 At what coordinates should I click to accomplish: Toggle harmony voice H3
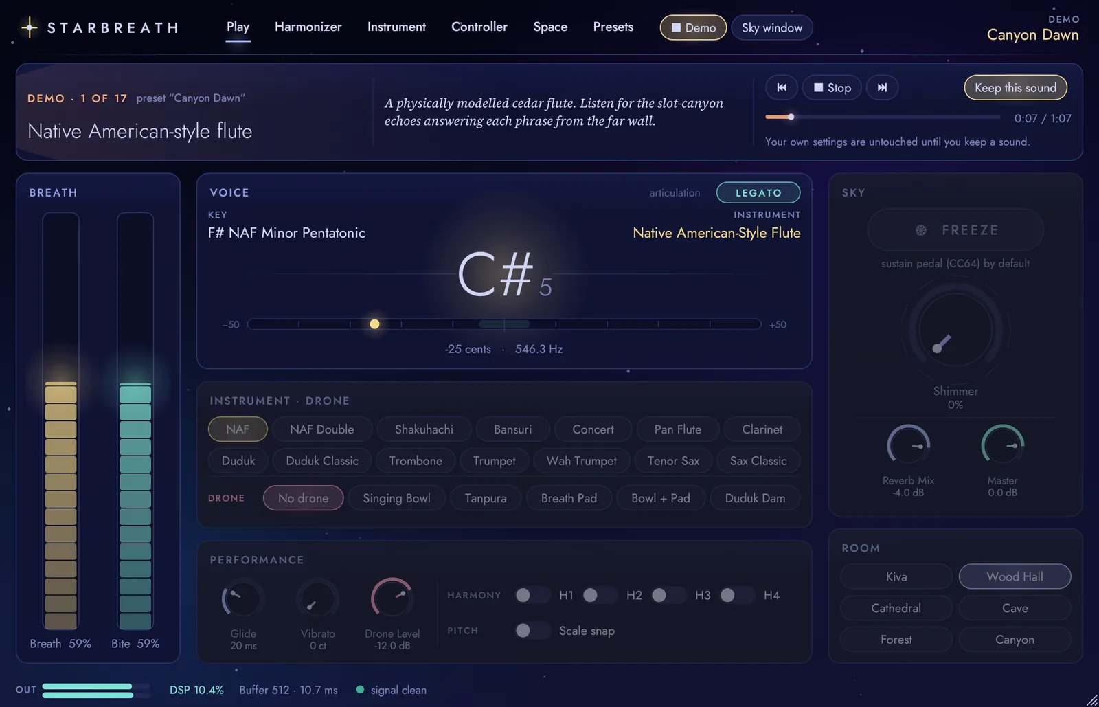668,595
